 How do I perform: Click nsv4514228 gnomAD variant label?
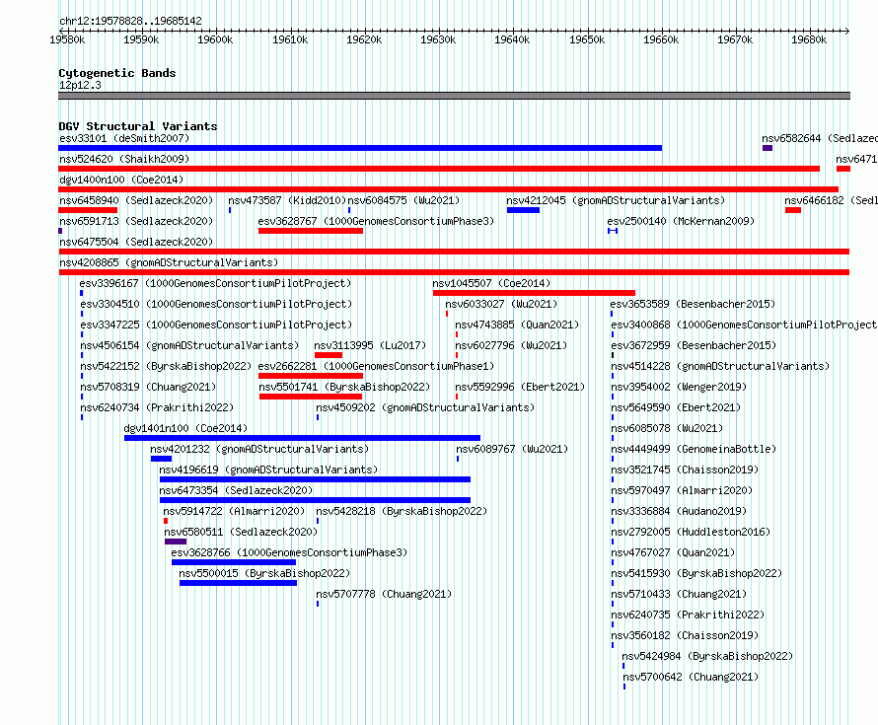(x=720, y=366)
